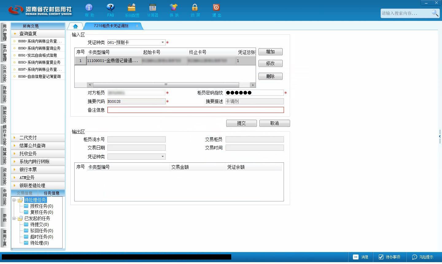The image size is (442, 264).
Task: Open 待办事项 to-do items in status bar
Action: pos(389,257)
